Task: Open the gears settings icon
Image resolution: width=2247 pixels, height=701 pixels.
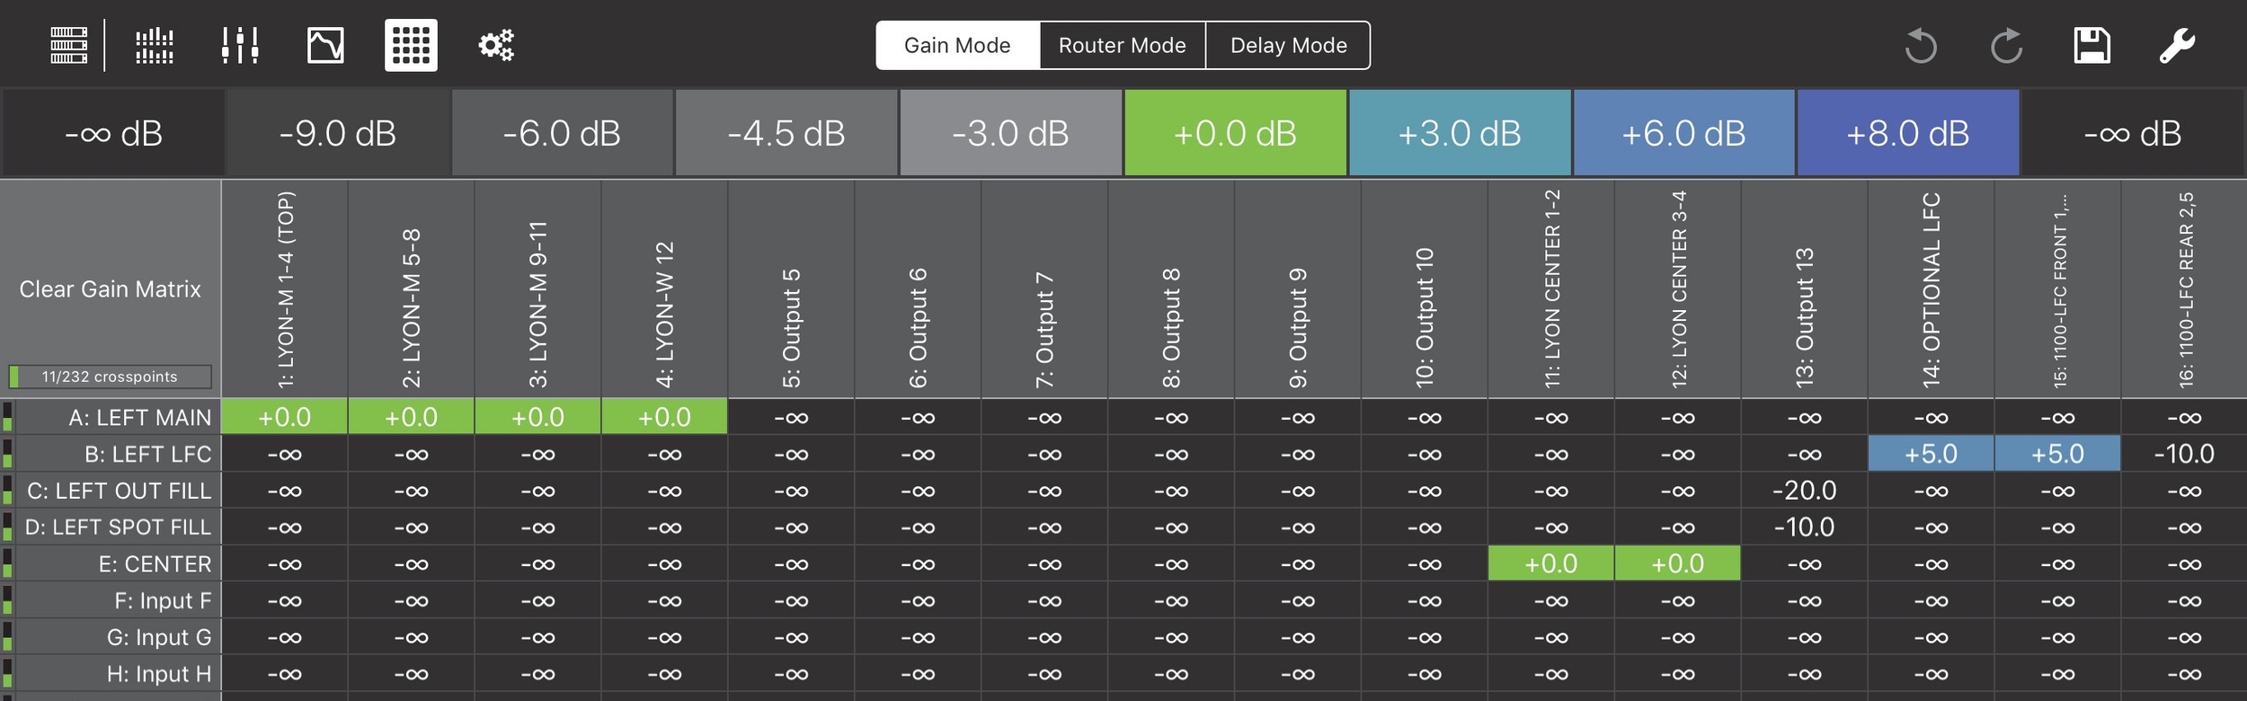Action: 496,45
